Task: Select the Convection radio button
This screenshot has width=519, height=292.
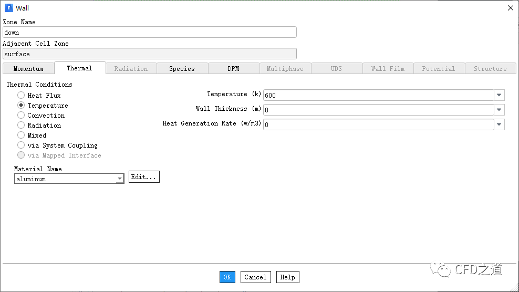Action: [21, 116]
